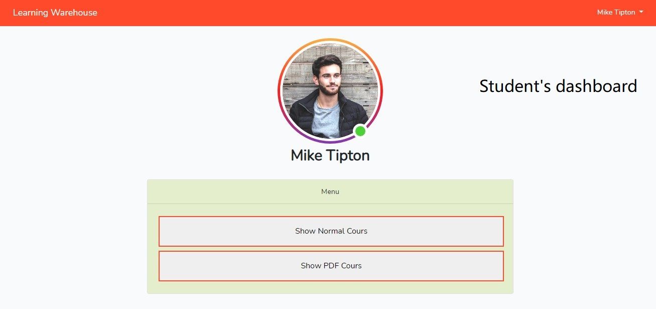Click the green Menu card header bar

[x=226, y=191]
